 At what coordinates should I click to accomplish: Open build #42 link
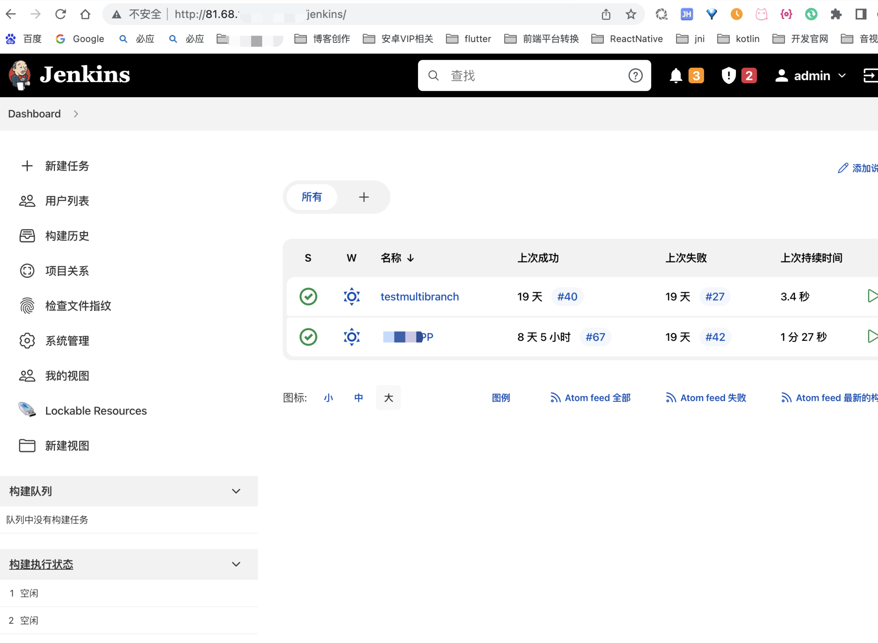(x=715, y=337)
